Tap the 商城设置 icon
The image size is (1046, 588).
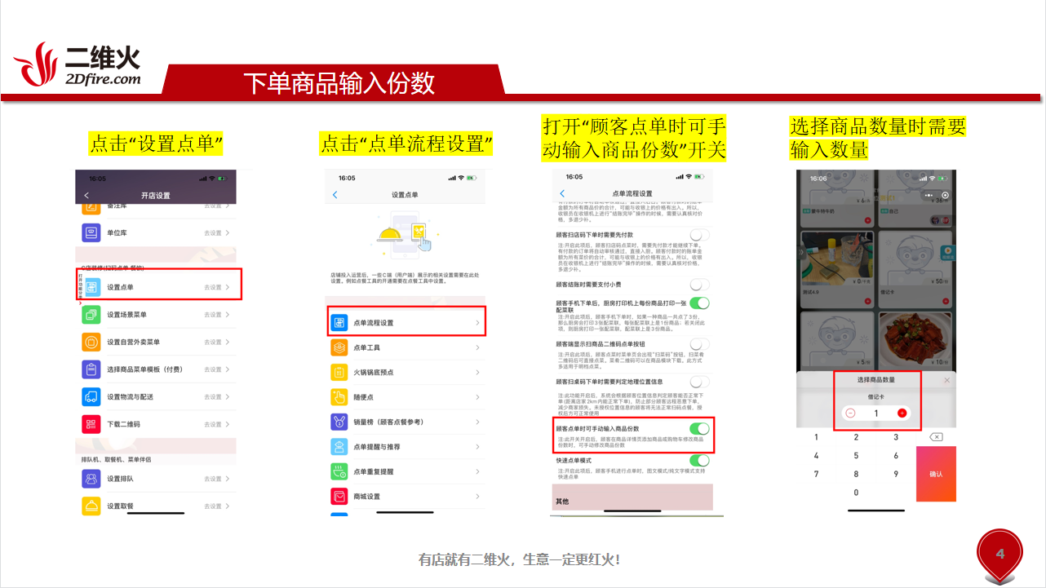(x=339, y=496)
